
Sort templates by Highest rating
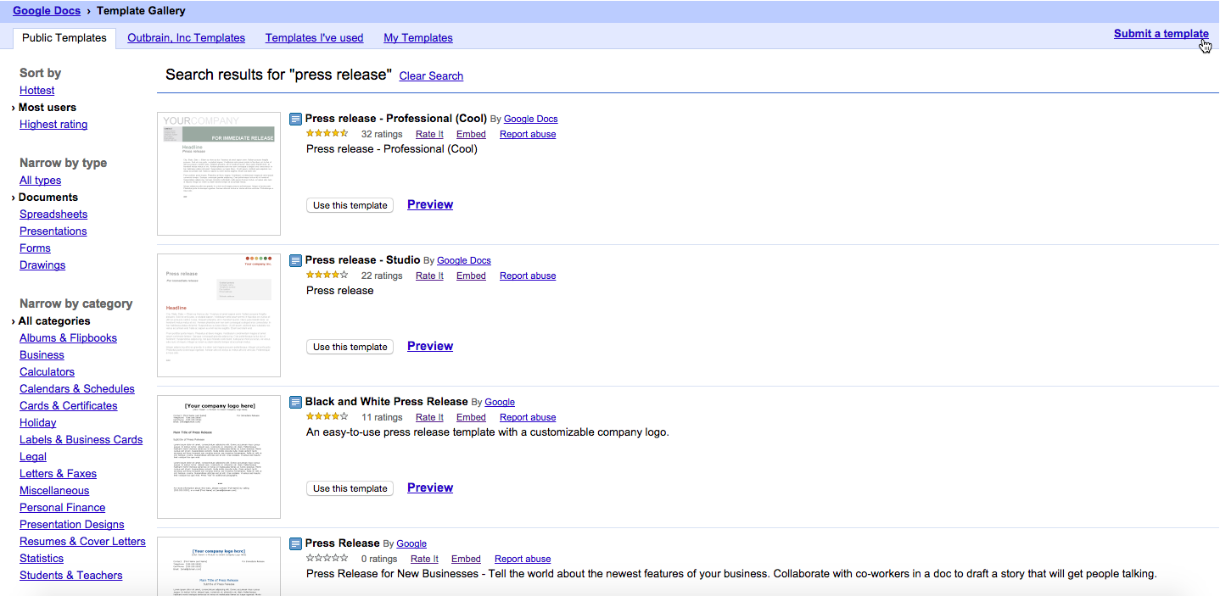tap(53, 125)
